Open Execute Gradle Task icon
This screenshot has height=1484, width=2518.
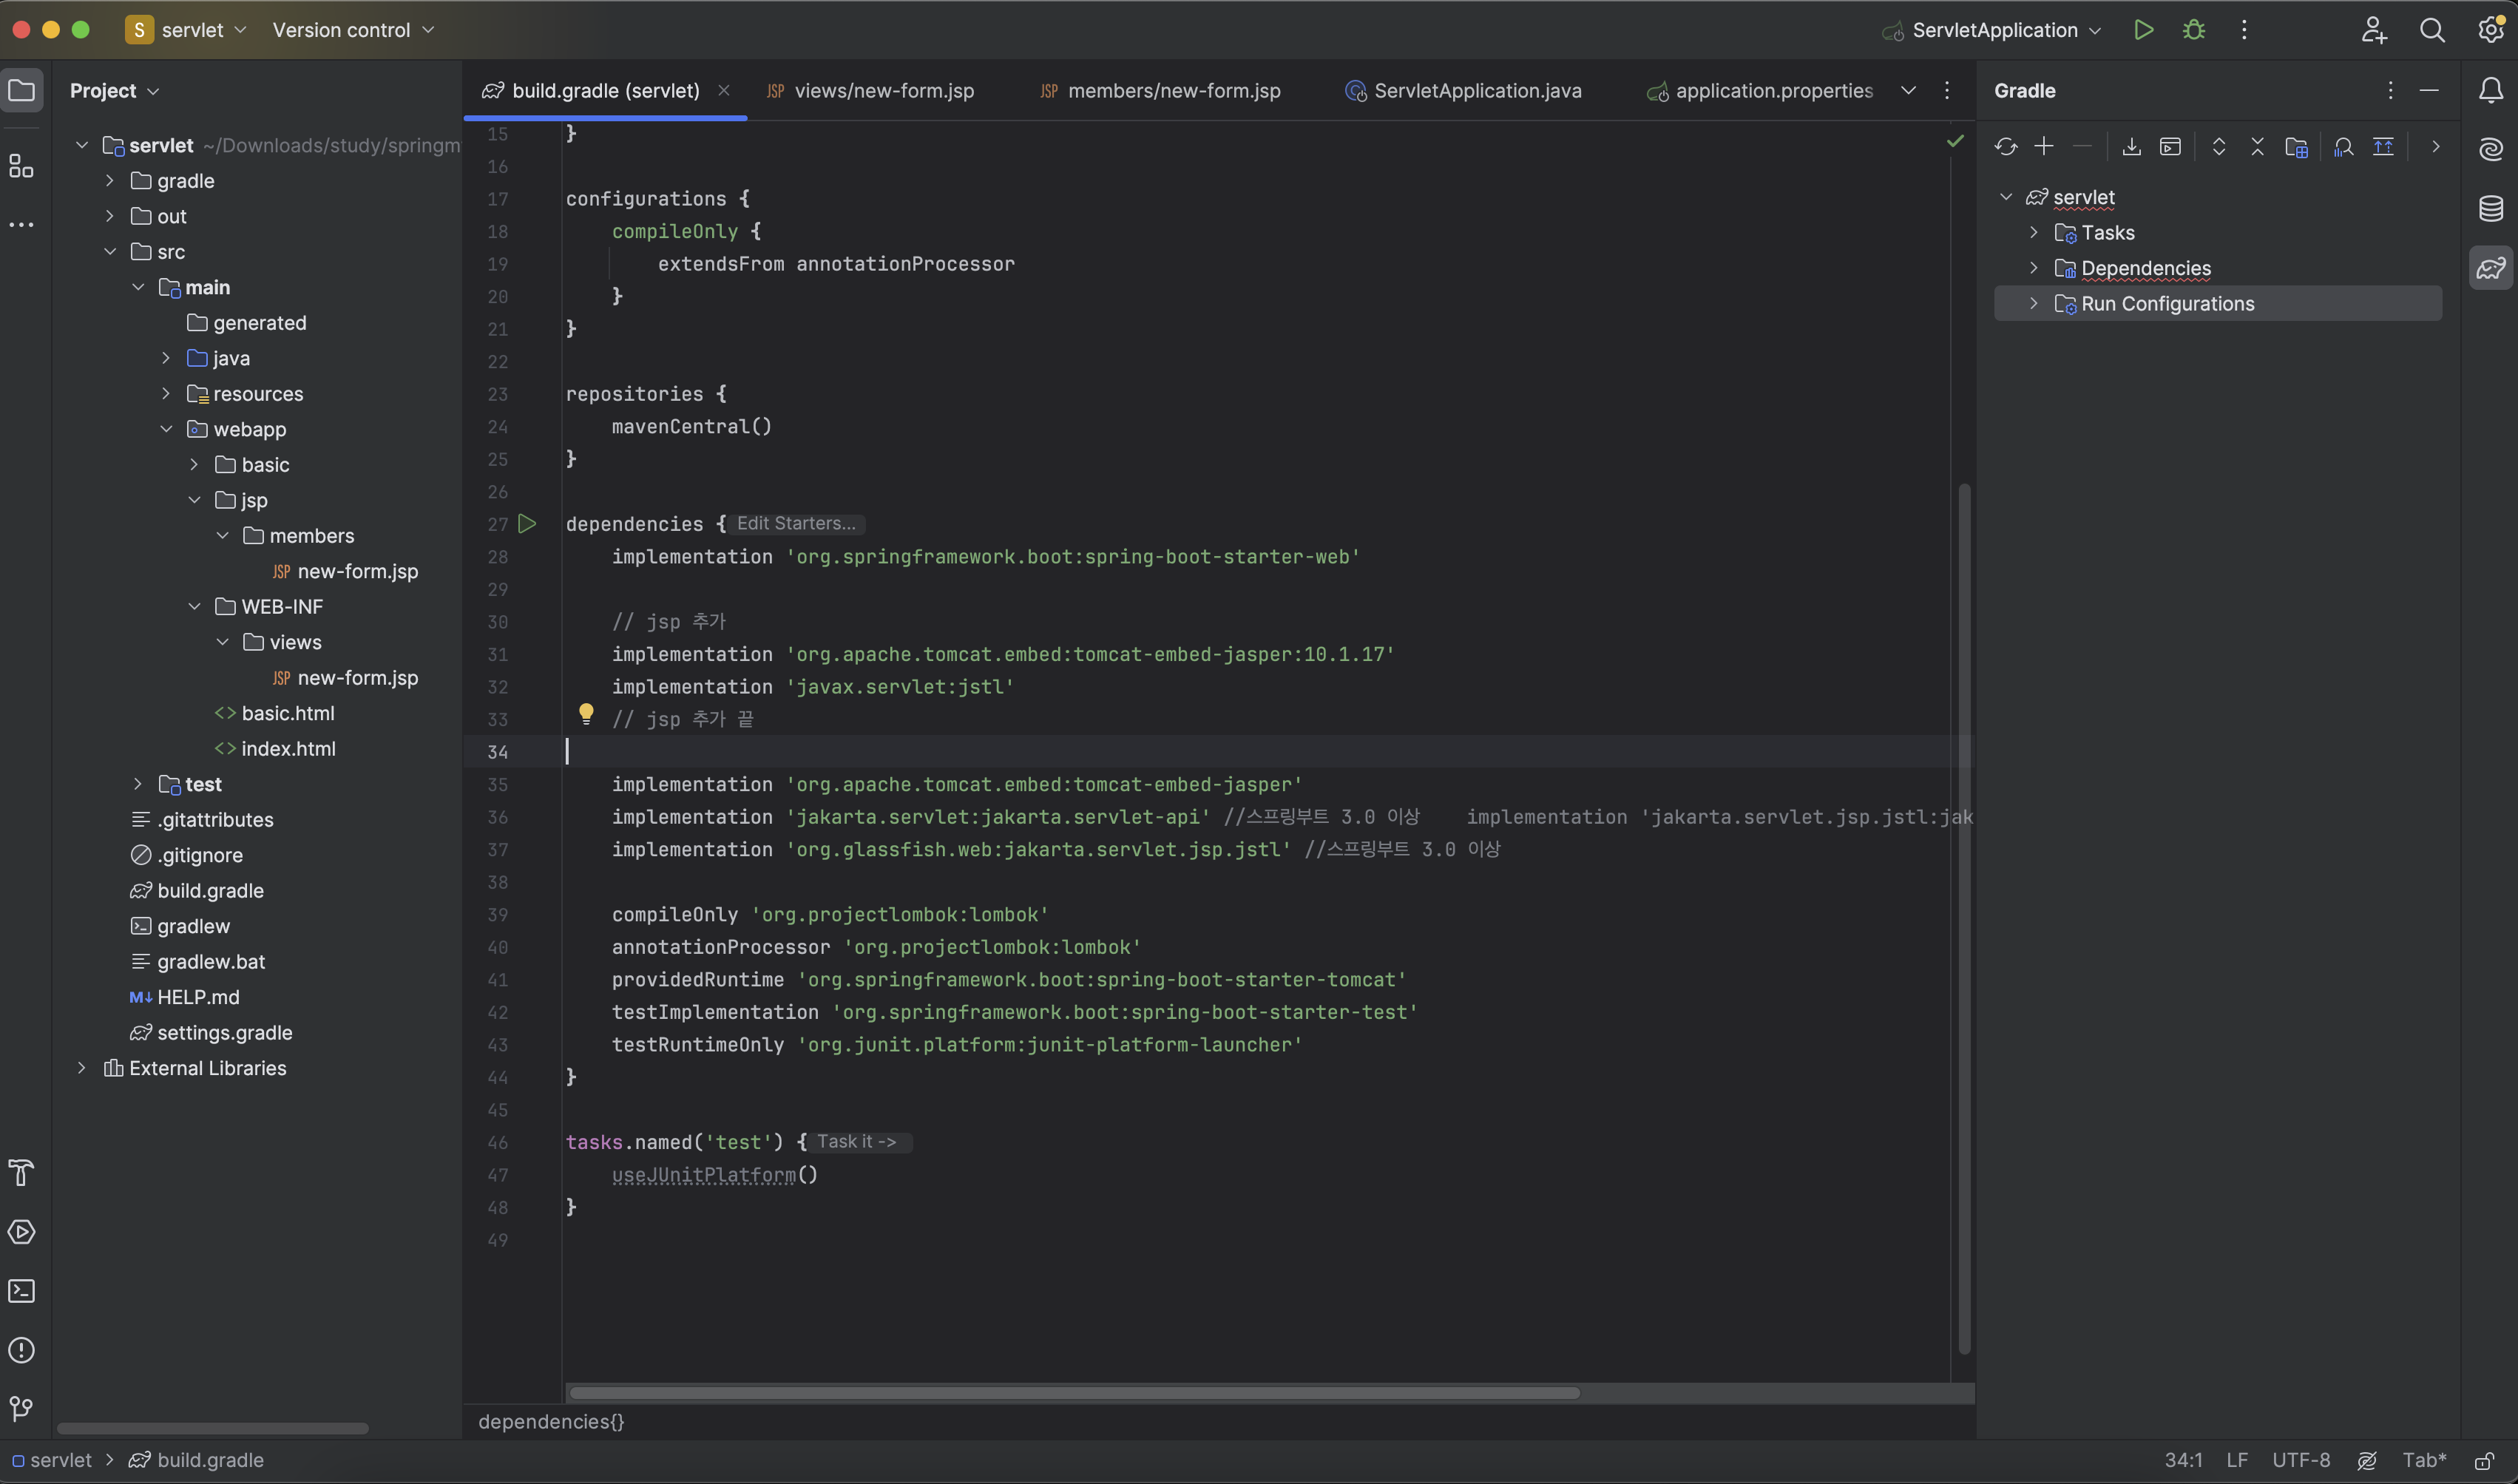(2170, 147)
